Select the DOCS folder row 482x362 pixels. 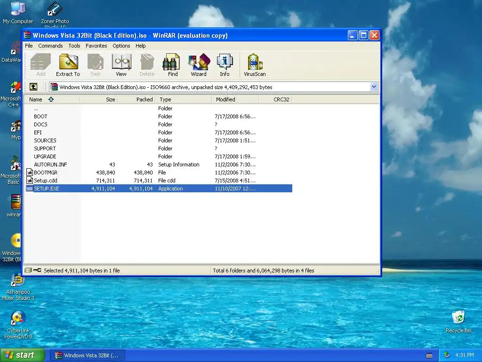(159, 124)
